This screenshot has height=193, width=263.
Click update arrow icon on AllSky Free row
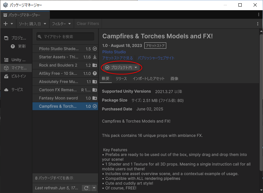tap(95, 73)
